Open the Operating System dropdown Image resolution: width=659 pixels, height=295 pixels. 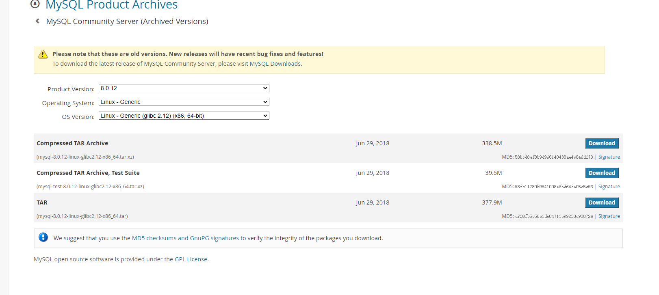pos(184,102)
